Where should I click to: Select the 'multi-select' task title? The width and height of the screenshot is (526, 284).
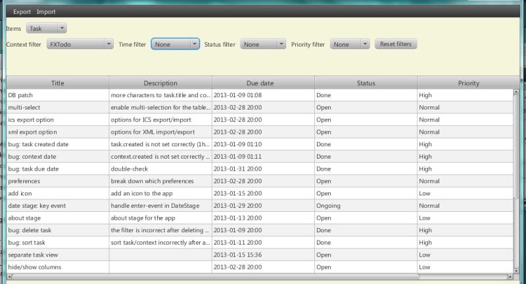point(24,108)
